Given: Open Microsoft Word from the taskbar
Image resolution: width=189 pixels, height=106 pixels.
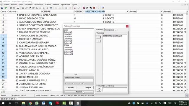Looking at the screenshot, I should pyautogui.click(x=44, y=103).
